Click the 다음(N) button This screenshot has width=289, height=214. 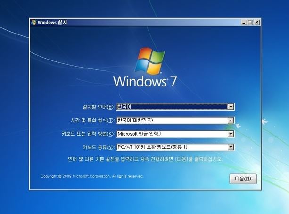[x=243, y=179]
